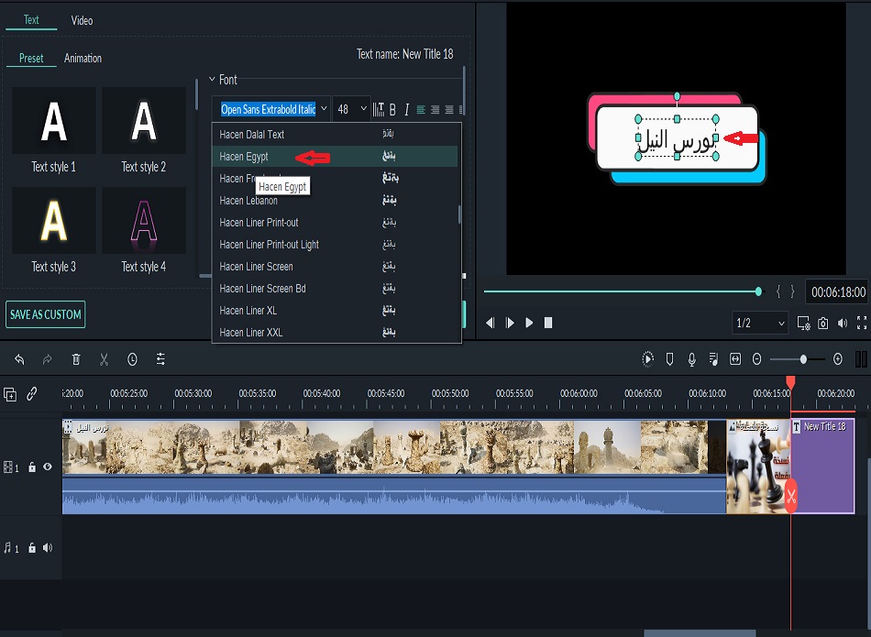Screen dimensions: 871x637
Task: Add a marker using the marker icon
Action: pos(669,359)
